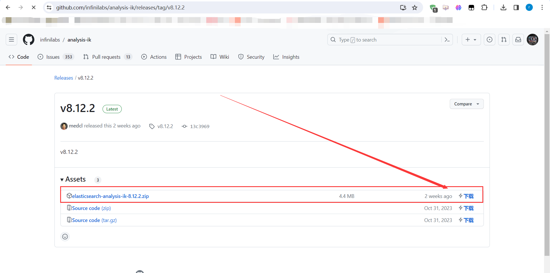Screen dimensions: 550x273
Task: Download Source code (tar.gz)
Action: tap(94, 220)
